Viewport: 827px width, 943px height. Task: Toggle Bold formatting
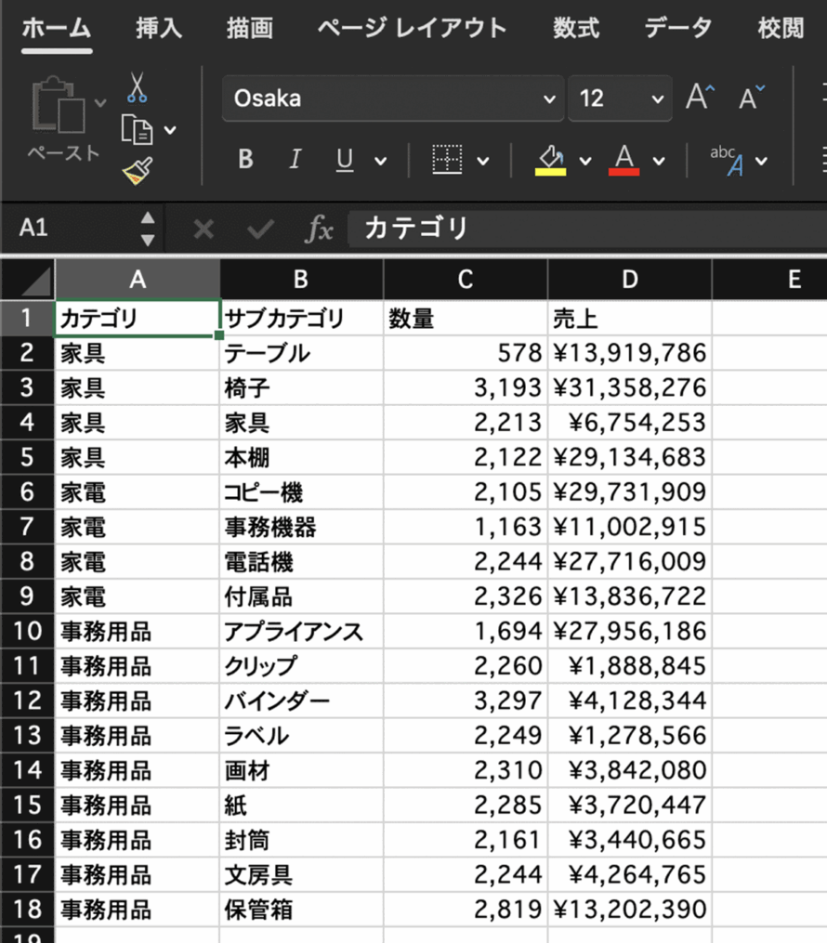(x=245, y=160)
